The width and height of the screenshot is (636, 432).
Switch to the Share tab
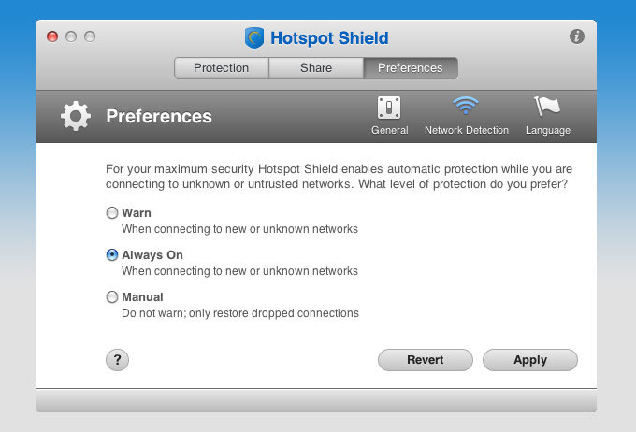point(316,67)
